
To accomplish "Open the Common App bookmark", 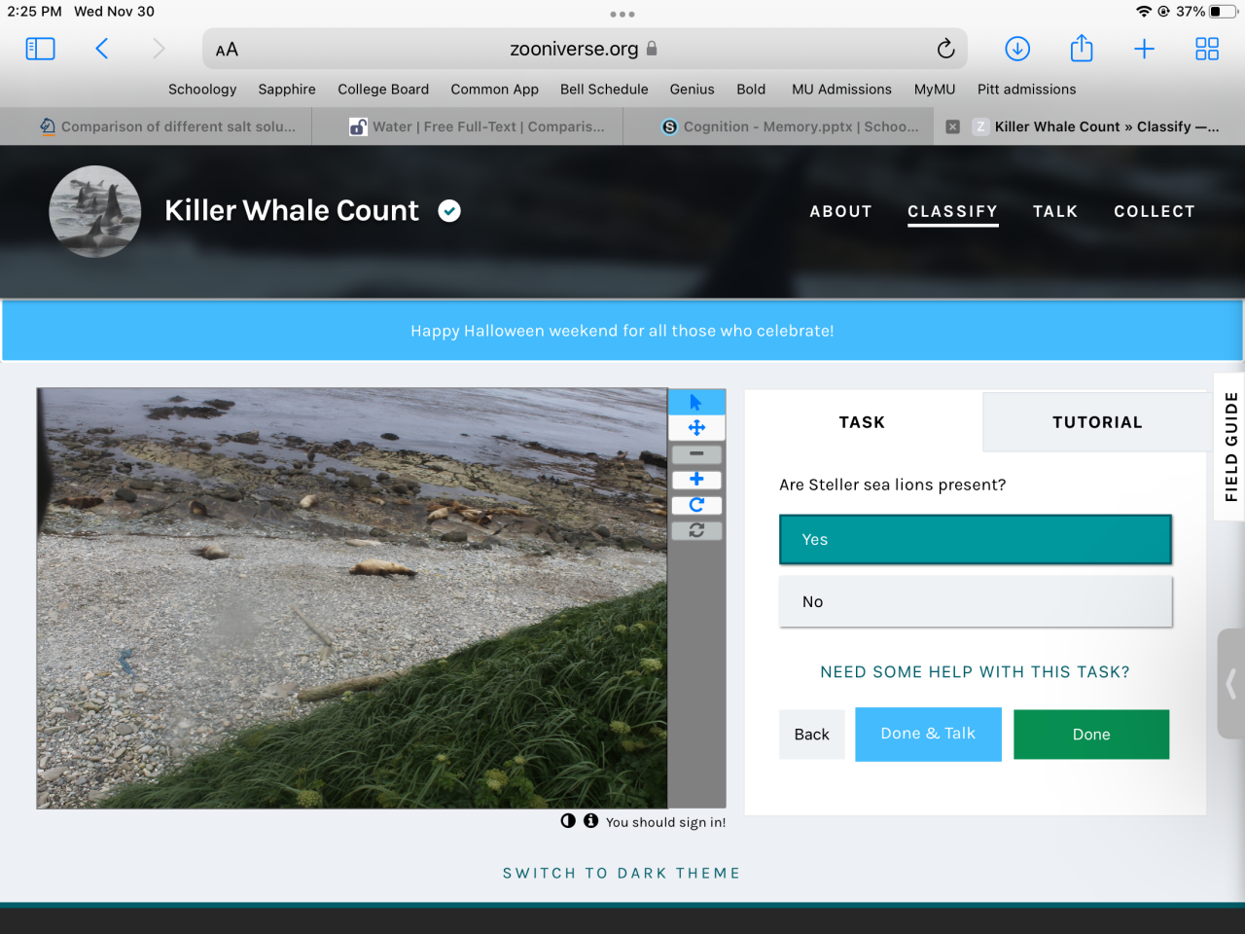I will 494,90.
